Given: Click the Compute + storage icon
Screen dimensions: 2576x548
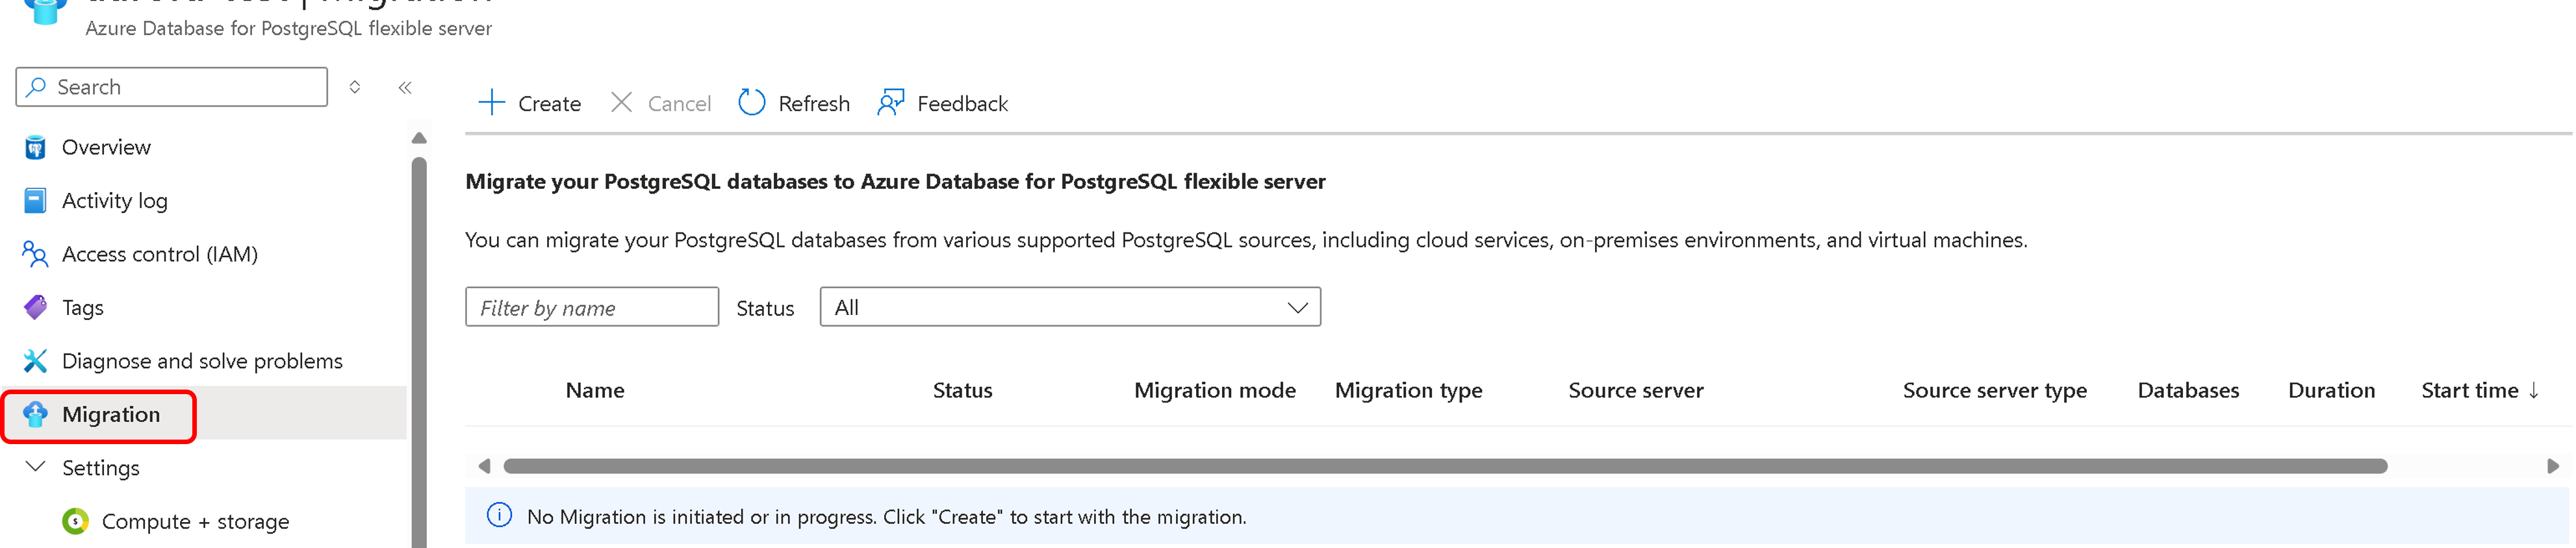Looking at the screenshot, I should click(75, 522).
